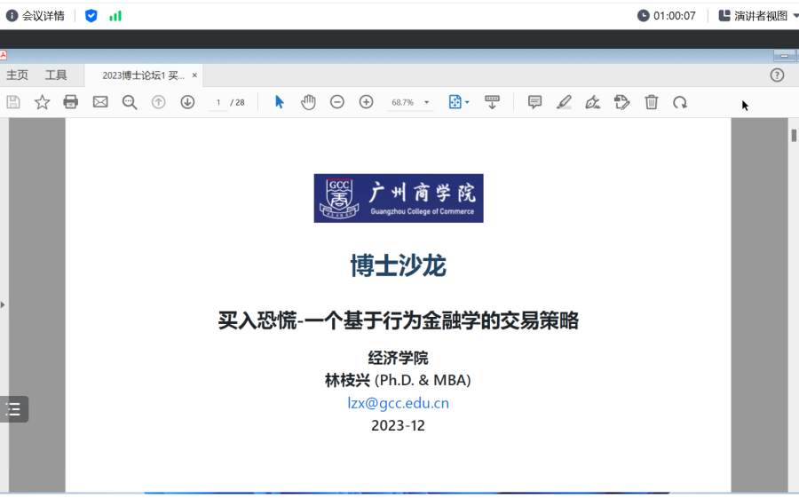Send file by email envelope icon
The height and width of the screenshot is (498, 799).
(x=100, y=102)
